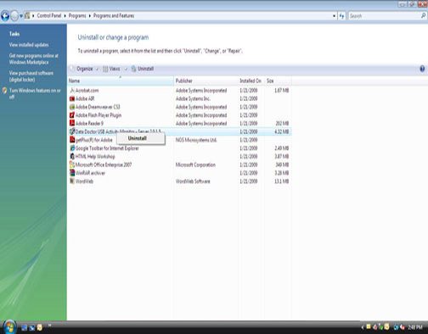This screenshot has width=428, height=334.
Task: Sort by the Publisher column header
Action: coord(206,81)
